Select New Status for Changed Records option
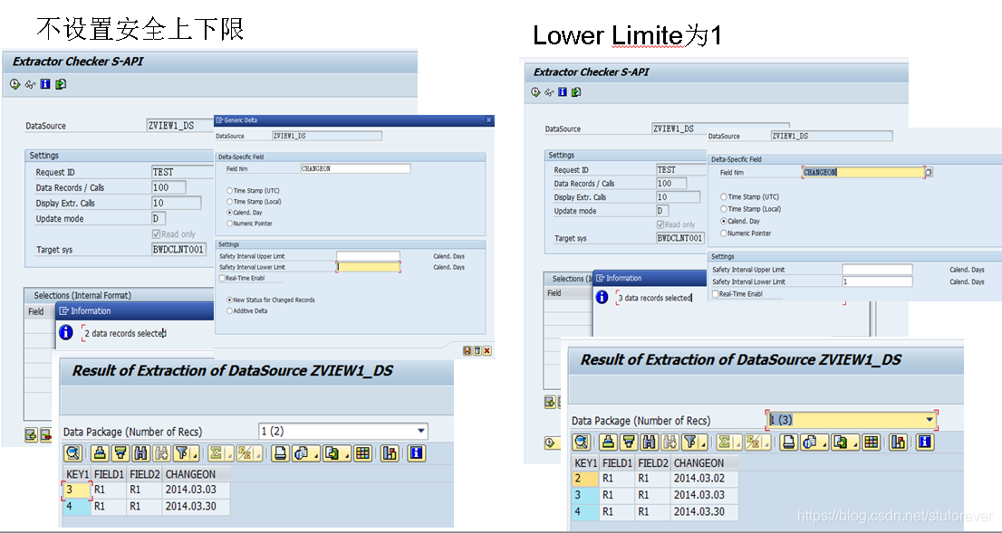The height and width of the screenshot is (533, 1002). point(229,300)
